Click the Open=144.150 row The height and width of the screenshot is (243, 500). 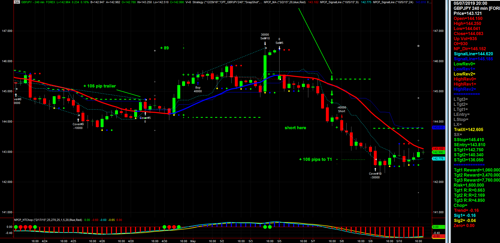point(468,18)
